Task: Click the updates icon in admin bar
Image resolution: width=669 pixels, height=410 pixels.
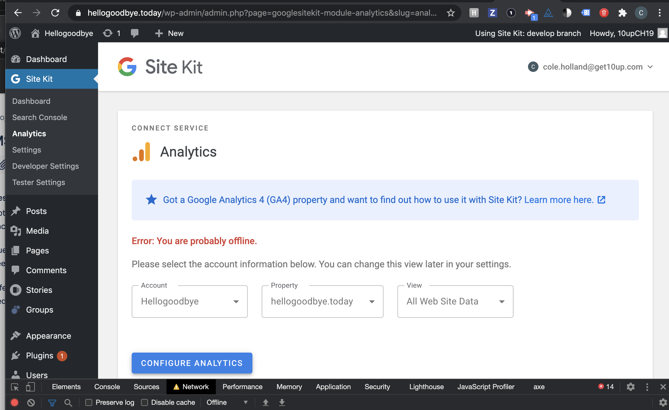Action: tap(112, 33)
